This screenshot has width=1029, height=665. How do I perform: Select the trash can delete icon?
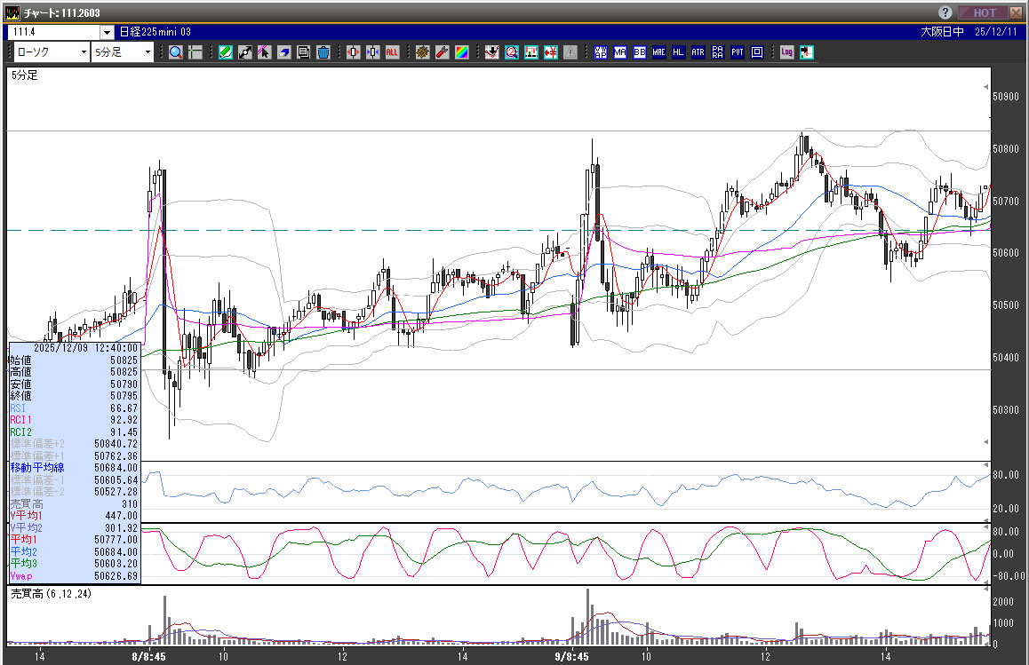[x=323, y=52]
